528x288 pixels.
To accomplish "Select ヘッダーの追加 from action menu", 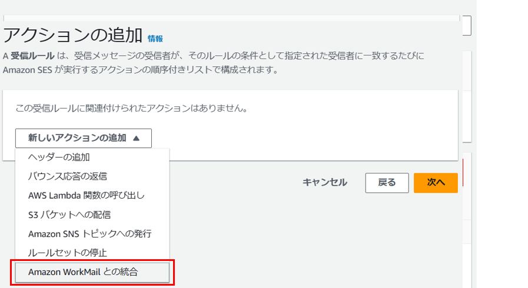I will click(x=92, y=157).
